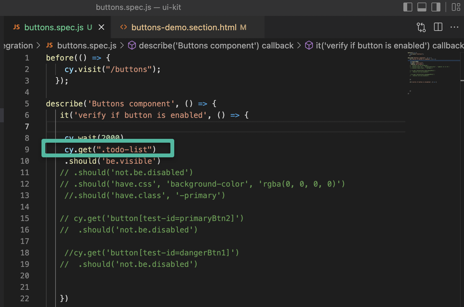Click the cube symbol icon before describe breadcrumb

(132, 46)
